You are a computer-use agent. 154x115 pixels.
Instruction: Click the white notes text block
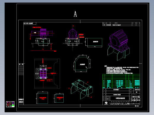(122, 70)
